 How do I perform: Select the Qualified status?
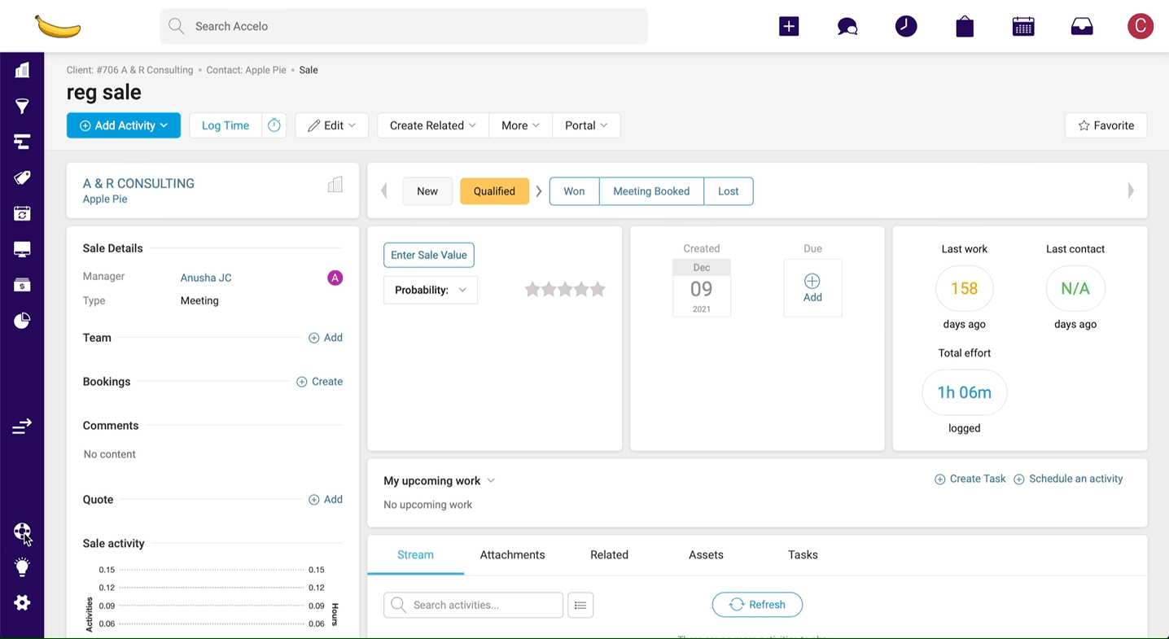(x=494, y=191)
